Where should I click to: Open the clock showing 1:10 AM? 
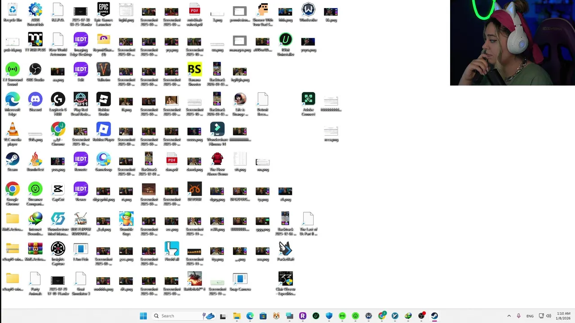click(x=563, y=316)
